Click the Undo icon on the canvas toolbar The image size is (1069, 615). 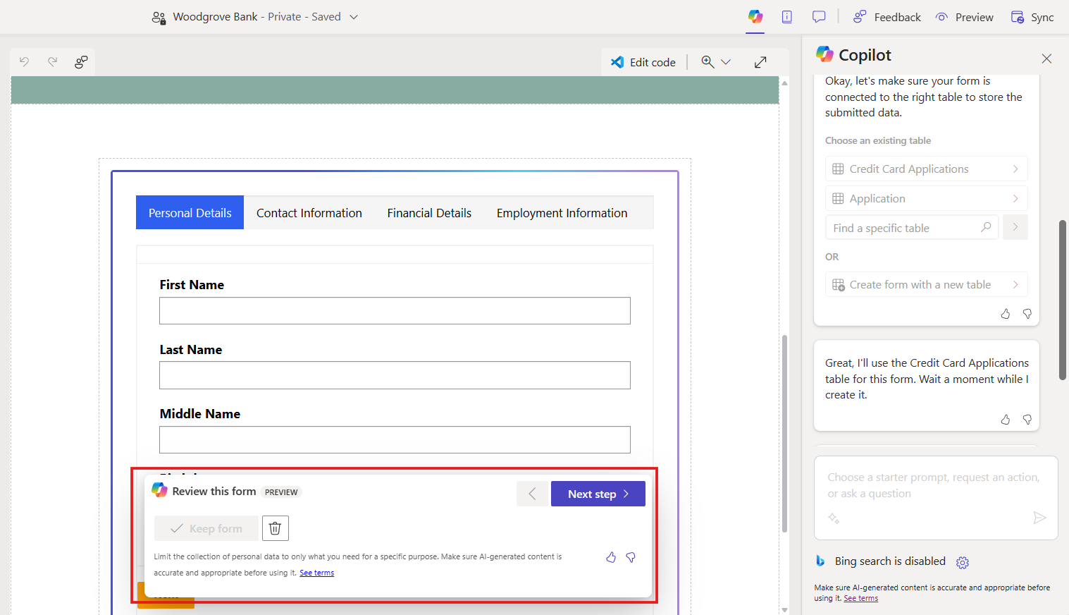pyautogui.click(x=25, y=62)
